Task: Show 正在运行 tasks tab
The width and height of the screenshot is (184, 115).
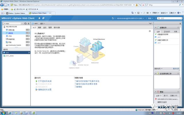Action: (x=167, y=32)
